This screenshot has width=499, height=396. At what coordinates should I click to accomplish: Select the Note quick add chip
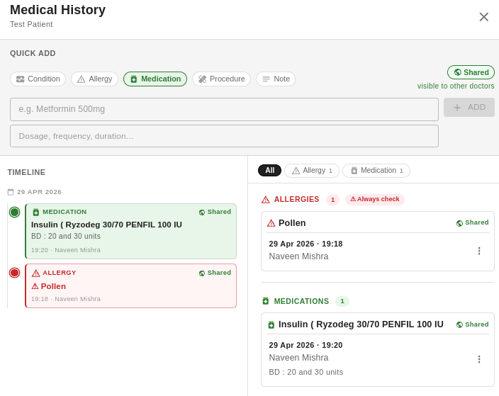coord(276,79)
